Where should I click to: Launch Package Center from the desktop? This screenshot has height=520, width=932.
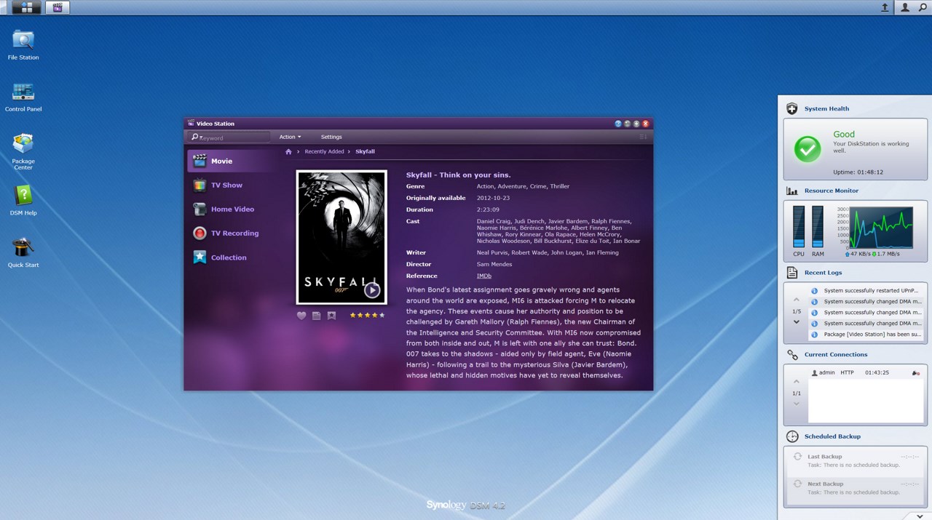pyautogui.click(x=23, y=151)
